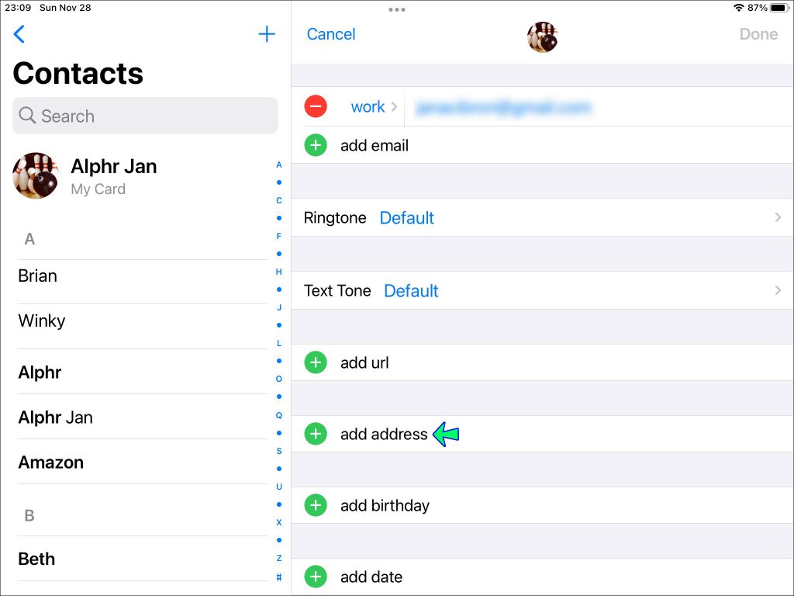Tap the bowling ball photo at top of the edit form
794x596 pixels.
(542, 36)
